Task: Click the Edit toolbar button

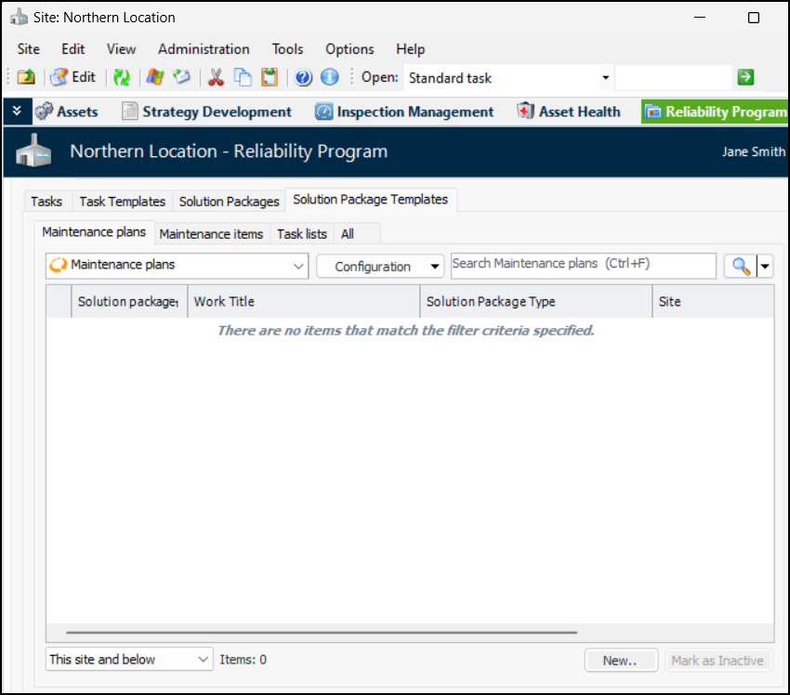Action: [73, 77]
